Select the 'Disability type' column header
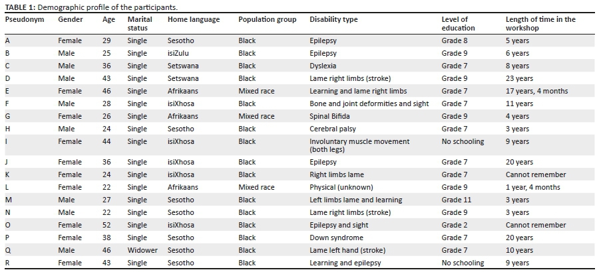 333,20
